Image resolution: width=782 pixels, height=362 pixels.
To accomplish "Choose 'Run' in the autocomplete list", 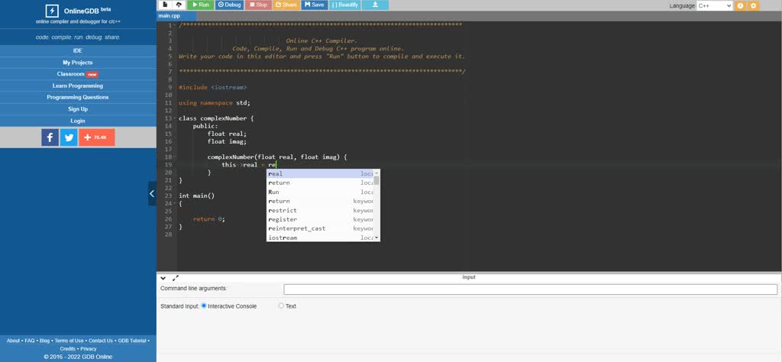I will tap(320, 192).
